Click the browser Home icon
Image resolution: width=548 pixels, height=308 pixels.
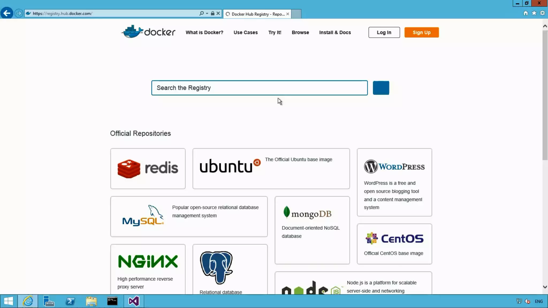[x=526, y=13]
